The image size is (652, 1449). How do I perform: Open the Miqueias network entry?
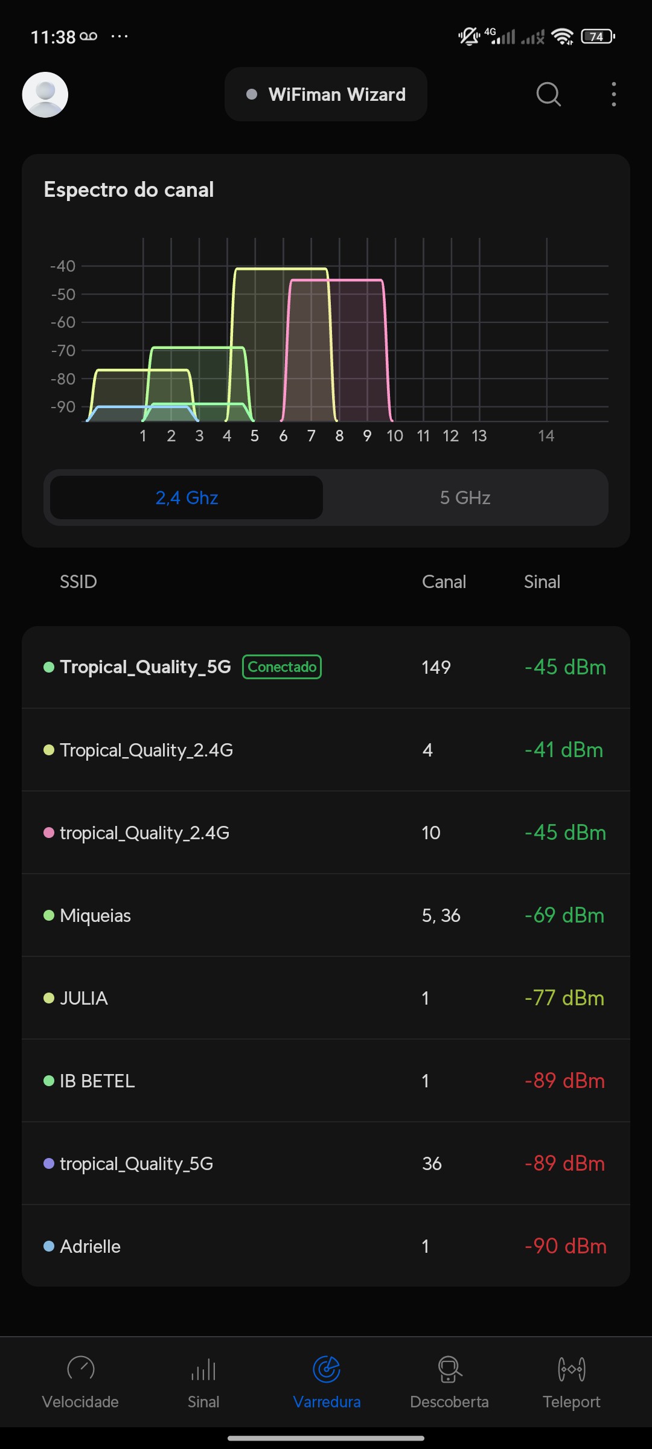[326, 915]
